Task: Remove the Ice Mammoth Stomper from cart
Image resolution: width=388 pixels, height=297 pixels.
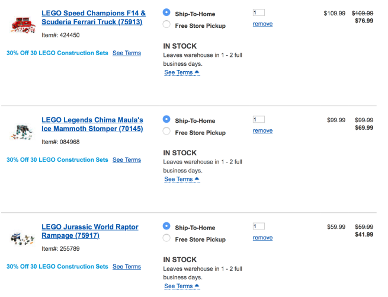Action: [x=262, y=131]
